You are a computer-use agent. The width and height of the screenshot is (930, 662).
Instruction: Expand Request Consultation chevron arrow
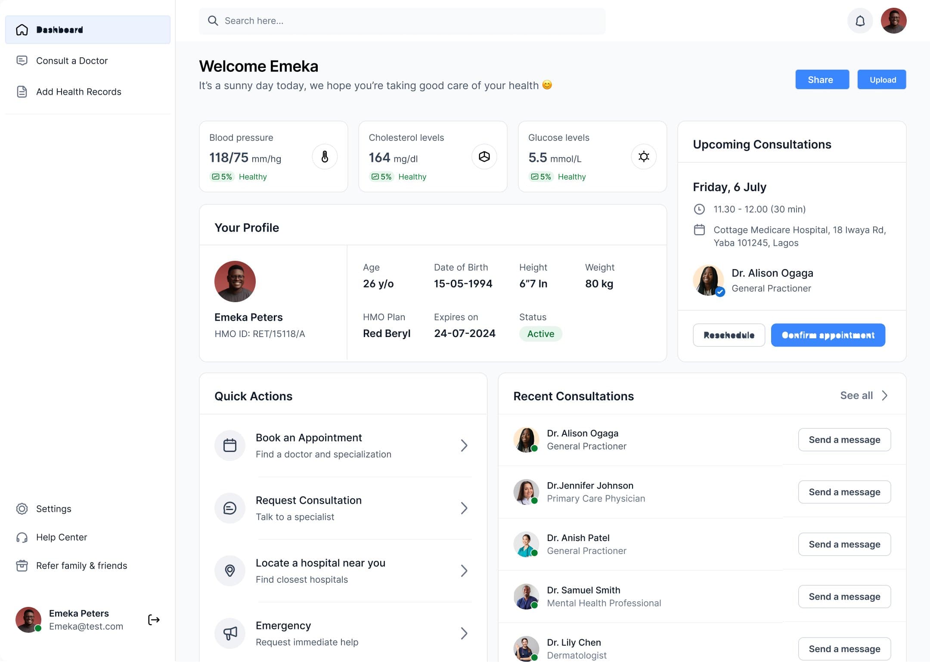click(464, 508)
